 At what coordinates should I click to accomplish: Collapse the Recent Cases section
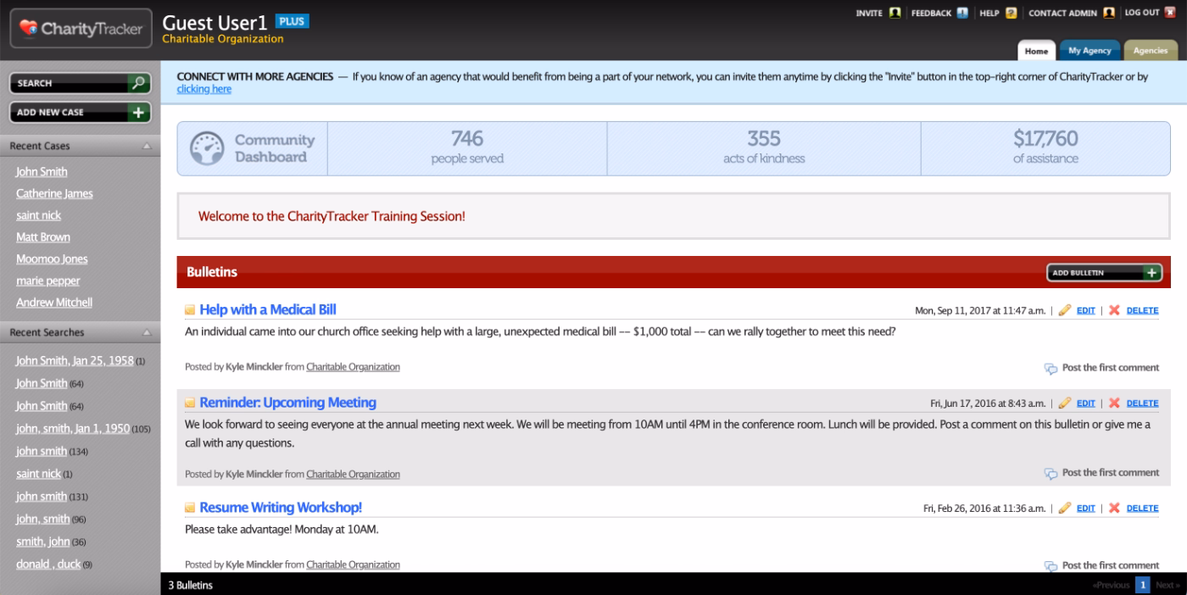click(147, 147)
